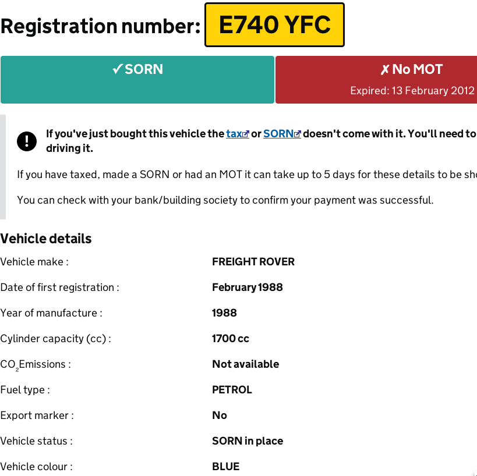Click the checkmark icon in SORN banner
This screenshot has width=477, height=476.
click(118, 69)
